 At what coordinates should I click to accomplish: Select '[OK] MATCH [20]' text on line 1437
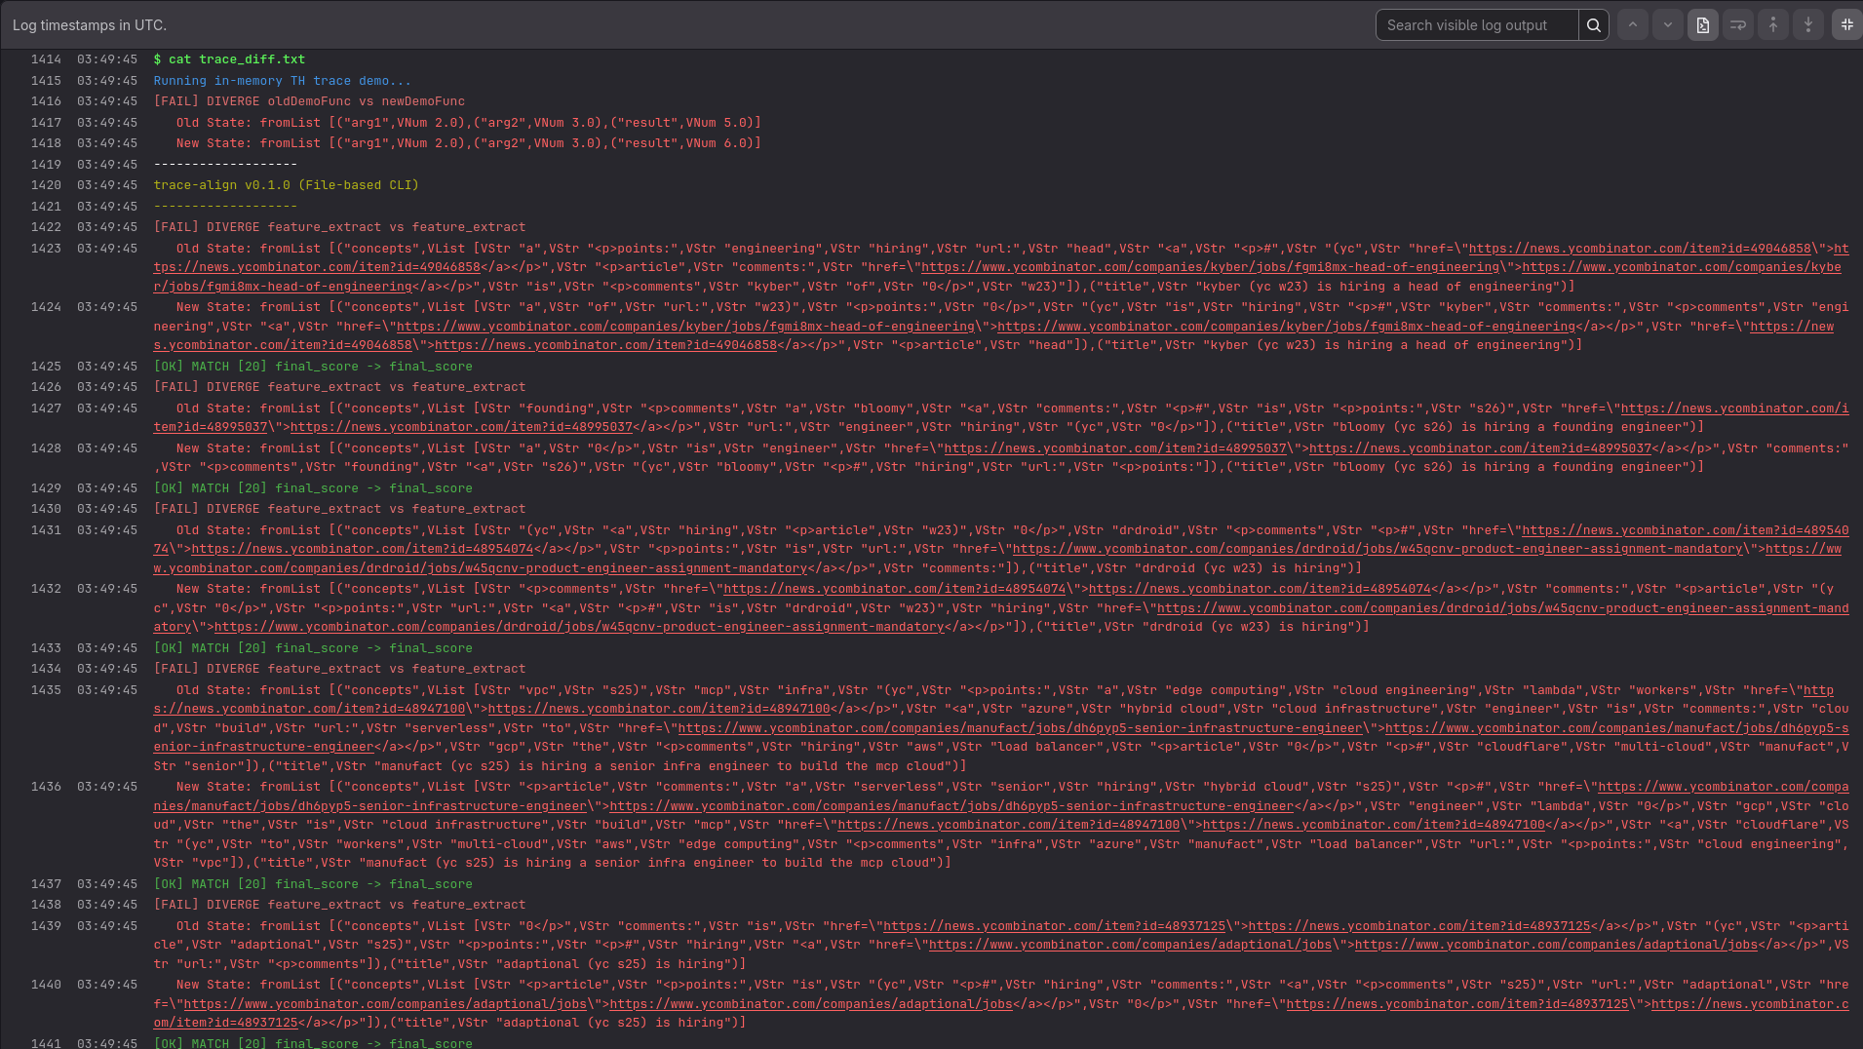[210, 884]
